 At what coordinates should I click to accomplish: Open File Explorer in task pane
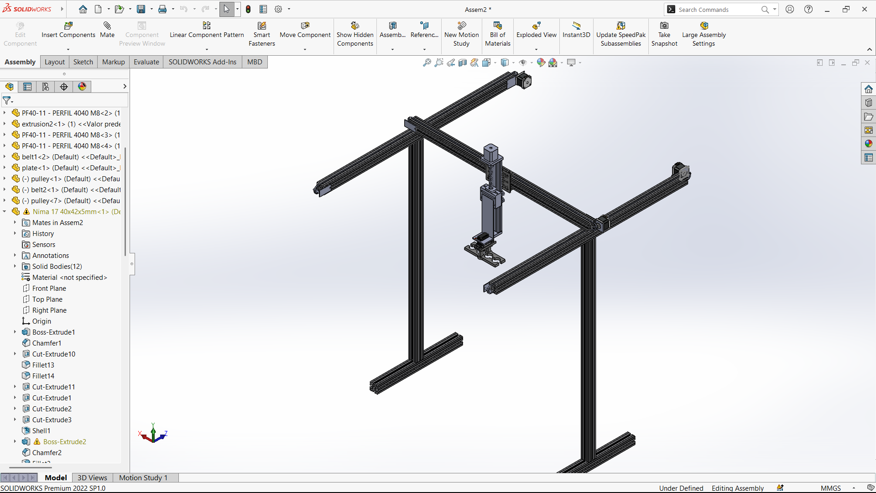point(869,116)
